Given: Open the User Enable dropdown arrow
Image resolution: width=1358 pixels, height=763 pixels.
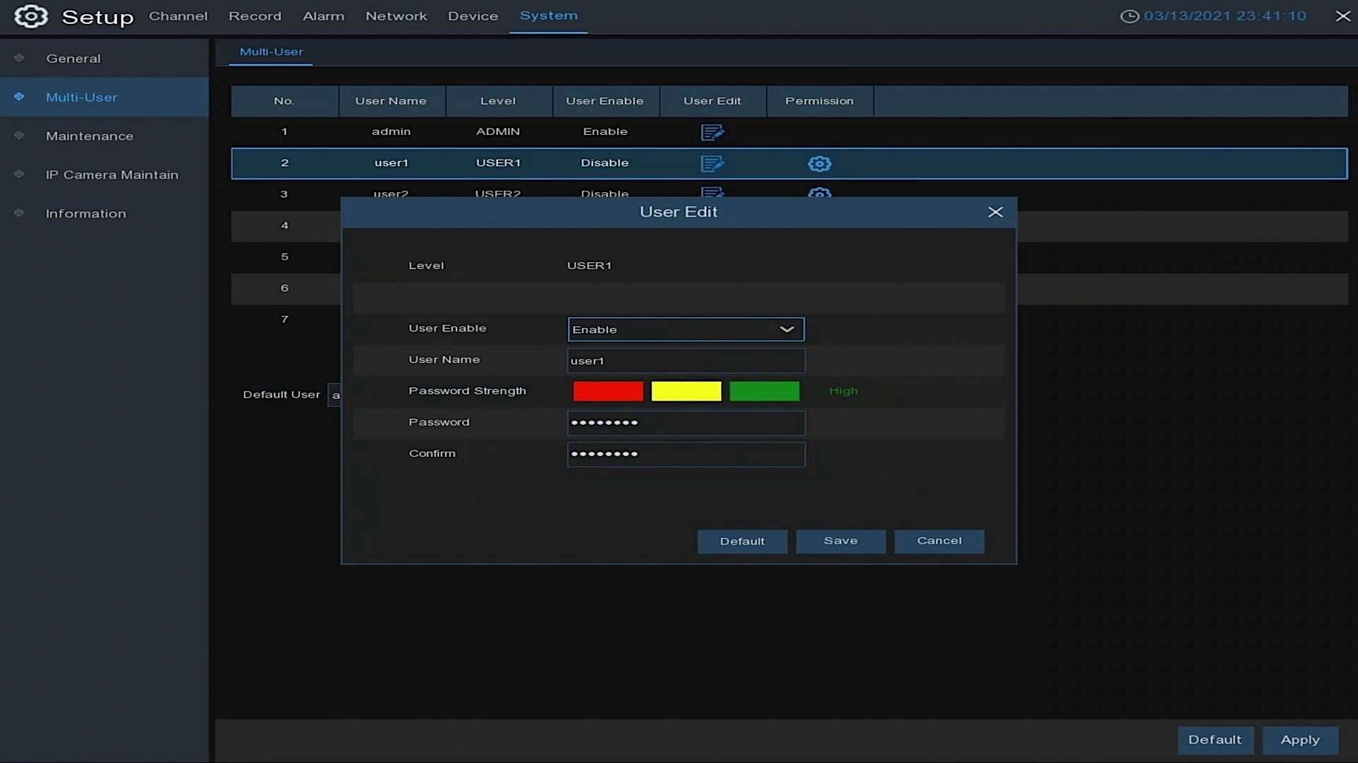Looking at the screenshot, I should (x=786, y=329).
